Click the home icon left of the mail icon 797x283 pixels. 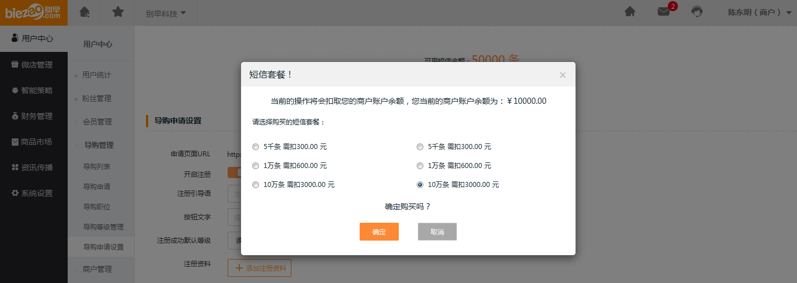pos(630,12)
